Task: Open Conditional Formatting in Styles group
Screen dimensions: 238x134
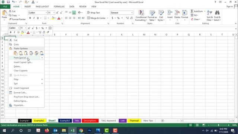Action: coord(141,16)
